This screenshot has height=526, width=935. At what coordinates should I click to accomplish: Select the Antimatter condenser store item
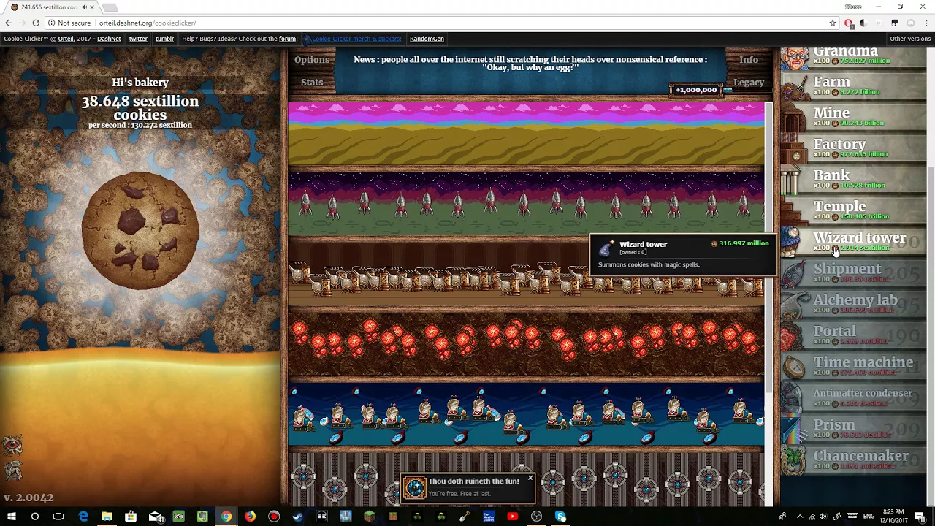point(853,398)
